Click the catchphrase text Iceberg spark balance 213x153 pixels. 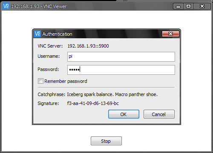pos(90,94)
